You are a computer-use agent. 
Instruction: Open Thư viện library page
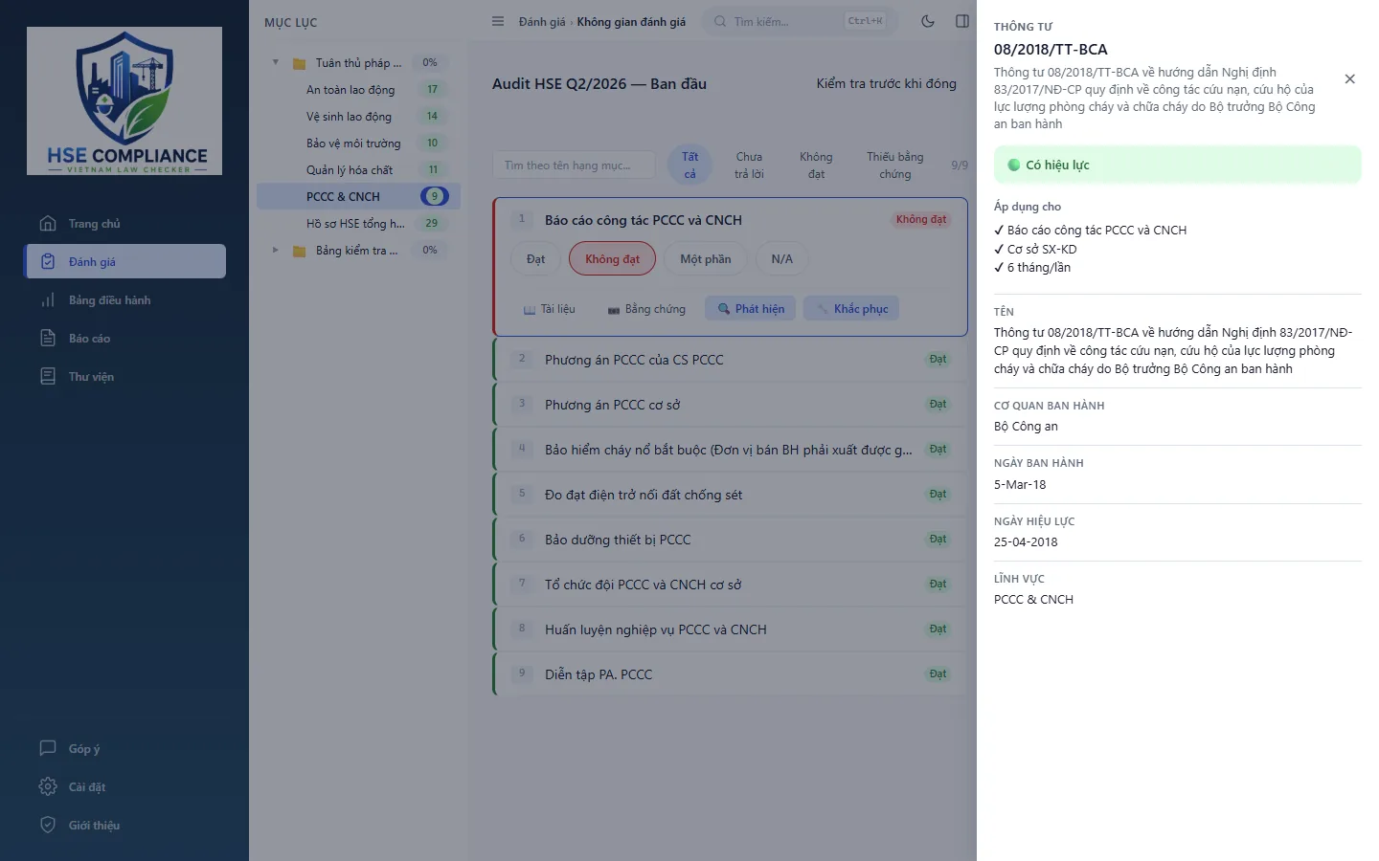pos(124,377)
